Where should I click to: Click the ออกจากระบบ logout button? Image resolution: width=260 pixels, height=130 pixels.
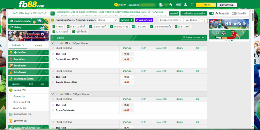click(227, 5)
